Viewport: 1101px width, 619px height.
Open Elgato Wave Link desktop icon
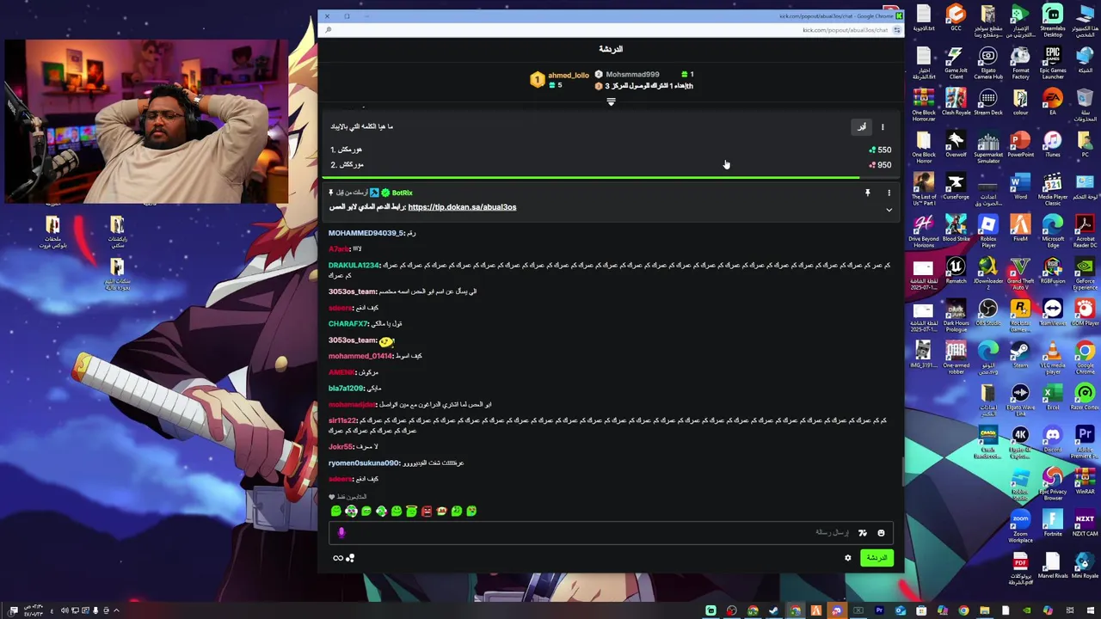[x=1020, y=399]
